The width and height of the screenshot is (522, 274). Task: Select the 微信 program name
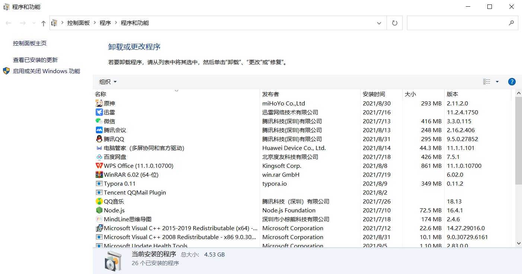tap(109, 121)
